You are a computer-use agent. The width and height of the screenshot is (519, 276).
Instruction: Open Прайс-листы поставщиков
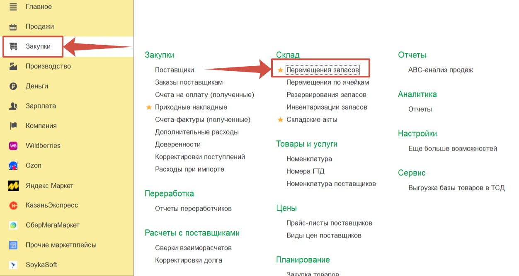[329, 223]
